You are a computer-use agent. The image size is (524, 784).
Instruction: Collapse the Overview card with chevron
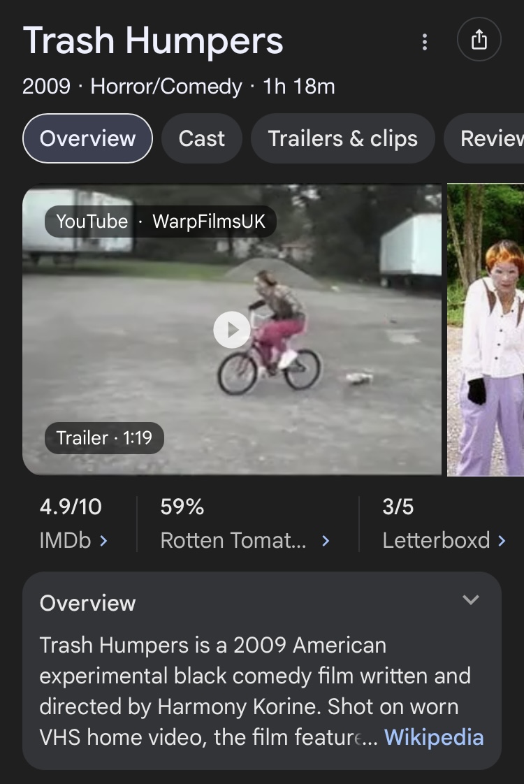pos(471,600)
